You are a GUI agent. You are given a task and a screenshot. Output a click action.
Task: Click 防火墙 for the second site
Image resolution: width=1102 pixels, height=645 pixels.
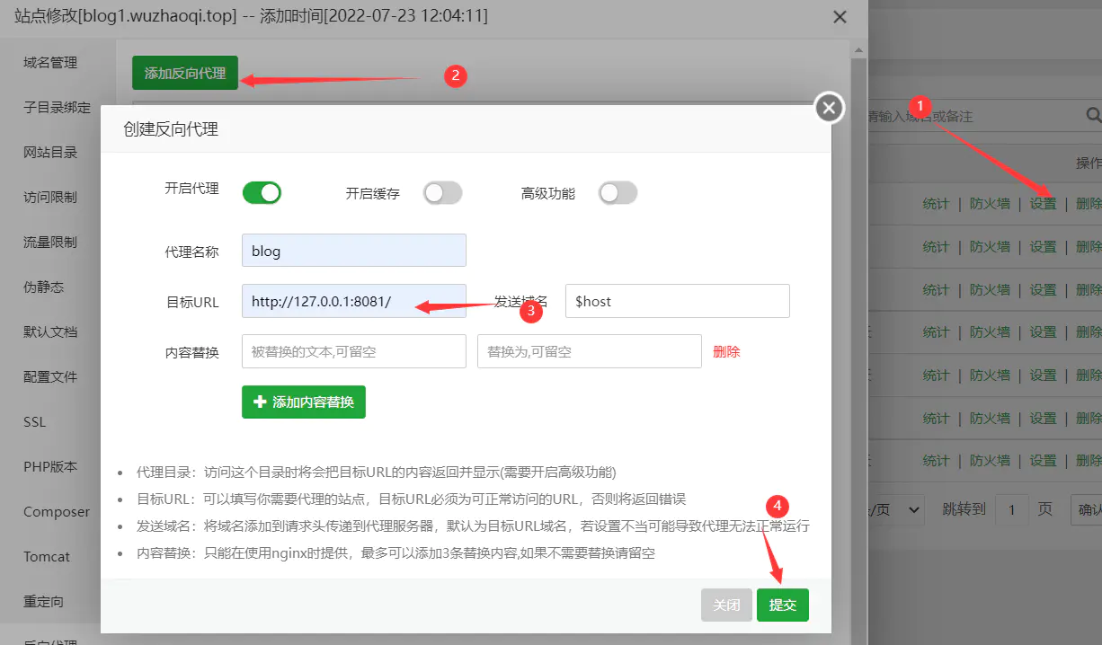coord(990,245)
